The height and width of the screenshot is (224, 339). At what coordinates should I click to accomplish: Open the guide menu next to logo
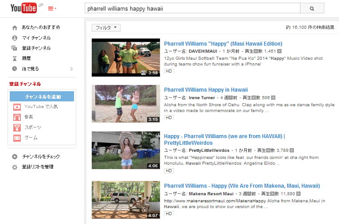pyautogui.click(x=52, y=8)
